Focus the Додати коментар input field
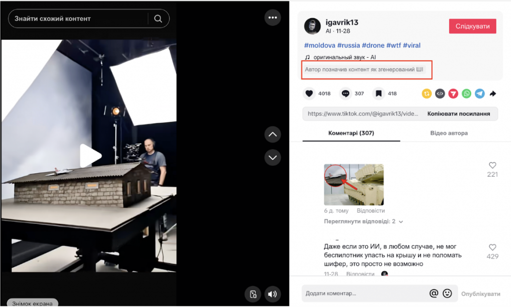Viewport: 511px width, 307px height. [x=364, y=294]
